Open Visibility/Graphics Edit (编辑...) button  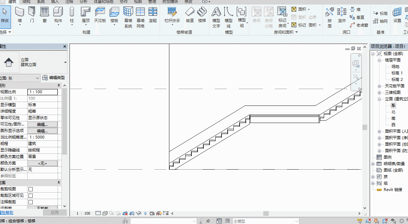coord(42,124)
